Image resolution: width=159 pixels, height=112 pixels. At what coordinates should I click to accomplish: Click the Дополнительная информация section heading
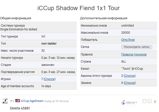[x=104, y=18]
